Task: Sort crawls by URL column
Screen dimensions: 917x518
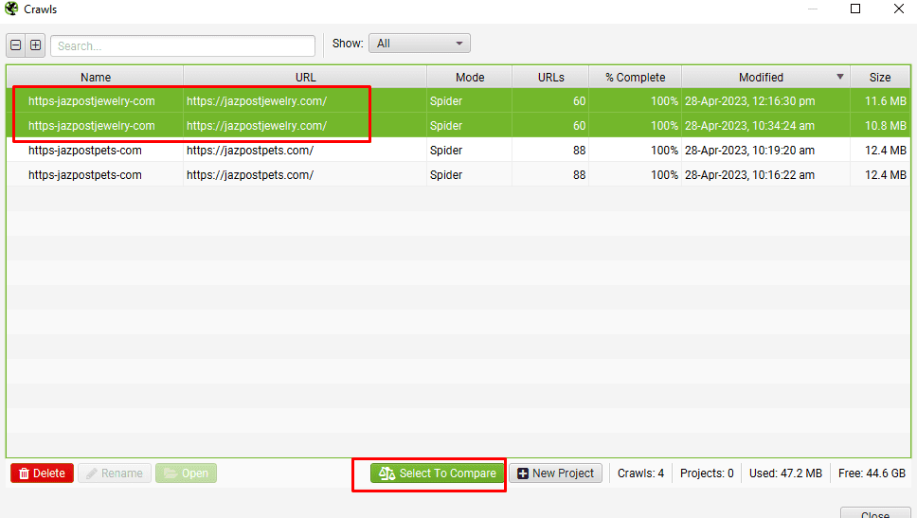Action: tap(305, 77)
